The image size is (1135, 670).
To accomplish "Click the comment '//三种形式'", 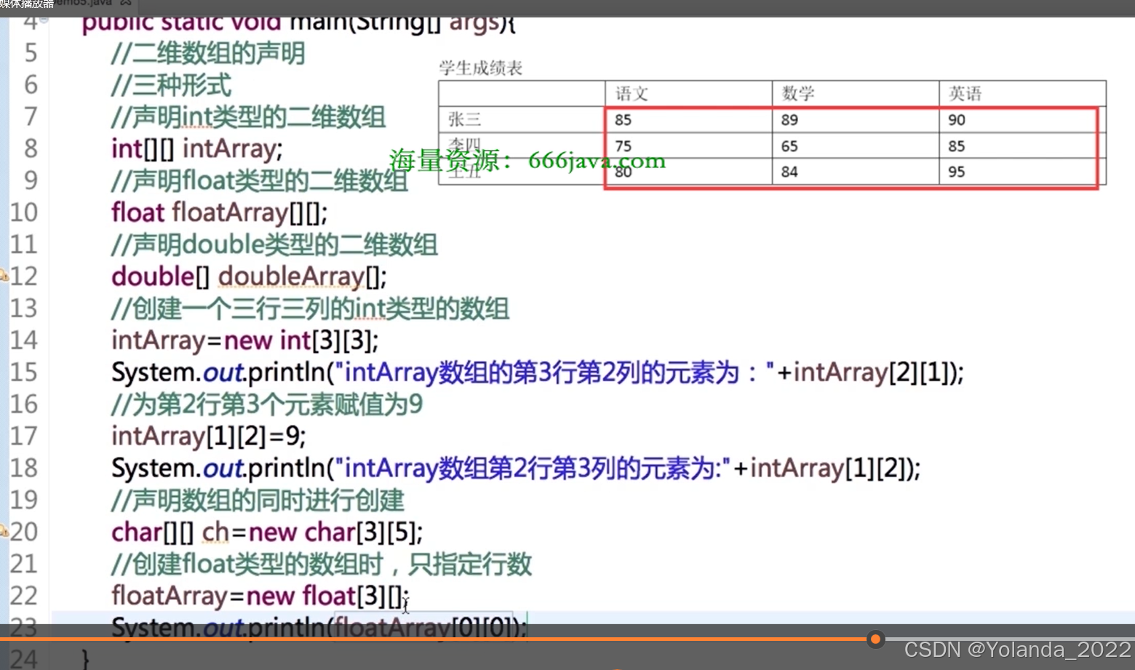I will [172, 85].
